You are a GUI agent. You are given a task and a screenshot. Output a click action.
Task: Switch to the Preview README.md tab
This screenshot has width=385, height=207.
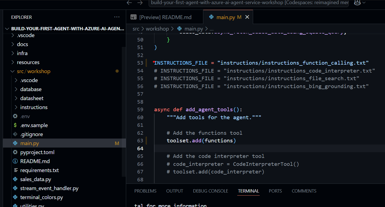165,17
